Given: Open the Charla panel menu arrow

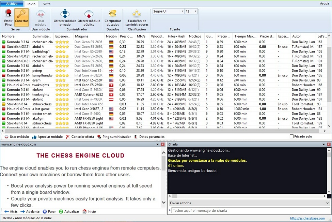Looking at the screenshot, I should (323, 144).
